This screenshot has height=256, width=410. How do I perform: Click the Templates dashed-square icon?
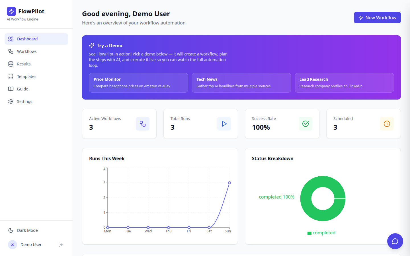click(x=11, y=77)
